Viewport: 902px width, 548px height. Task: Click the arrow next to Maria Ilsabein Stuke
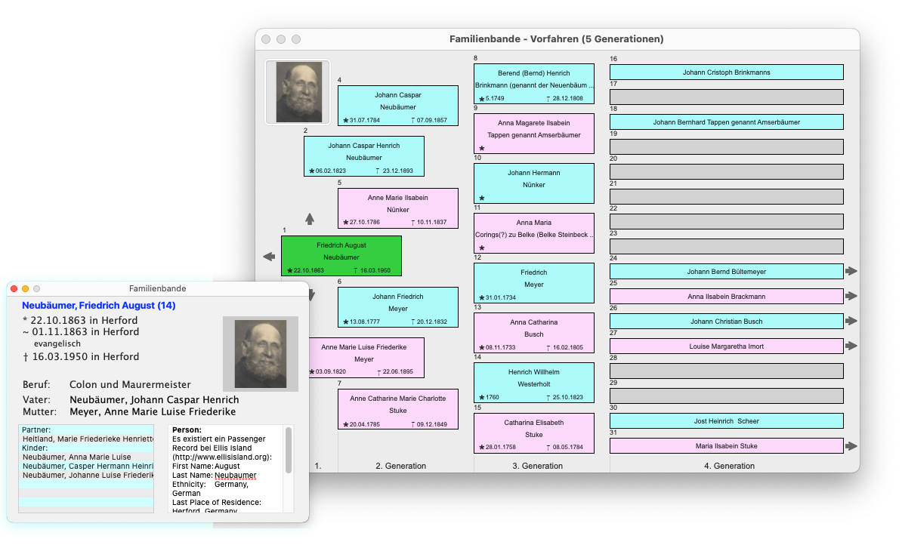pos(851,446)
